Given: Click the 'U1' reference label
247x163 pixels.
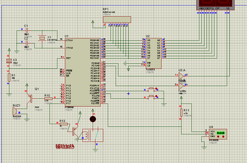Looking at the screenshot, I should [66, 36].
